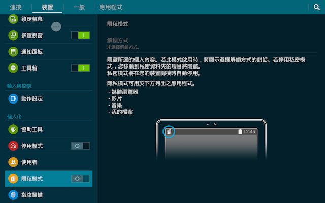325x203 pixels.
Task: Open the 動作設定 settings row
Action: point(49,99)
